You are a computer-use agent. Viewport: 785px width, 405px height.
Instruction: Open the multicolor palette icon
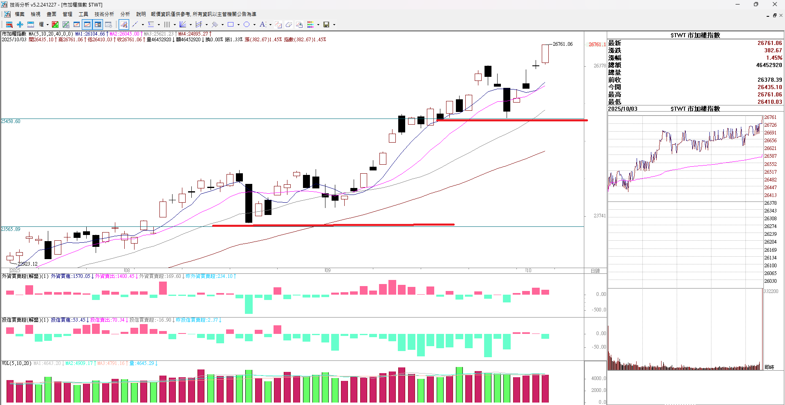coord(311,25)
